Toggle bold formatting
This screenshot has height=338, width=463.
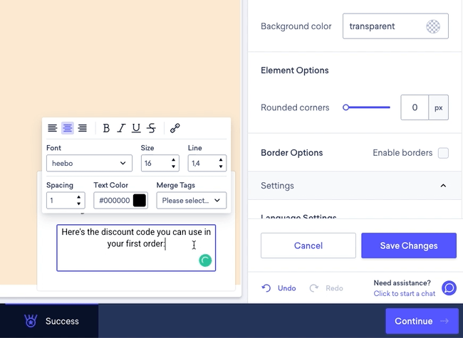106,128
